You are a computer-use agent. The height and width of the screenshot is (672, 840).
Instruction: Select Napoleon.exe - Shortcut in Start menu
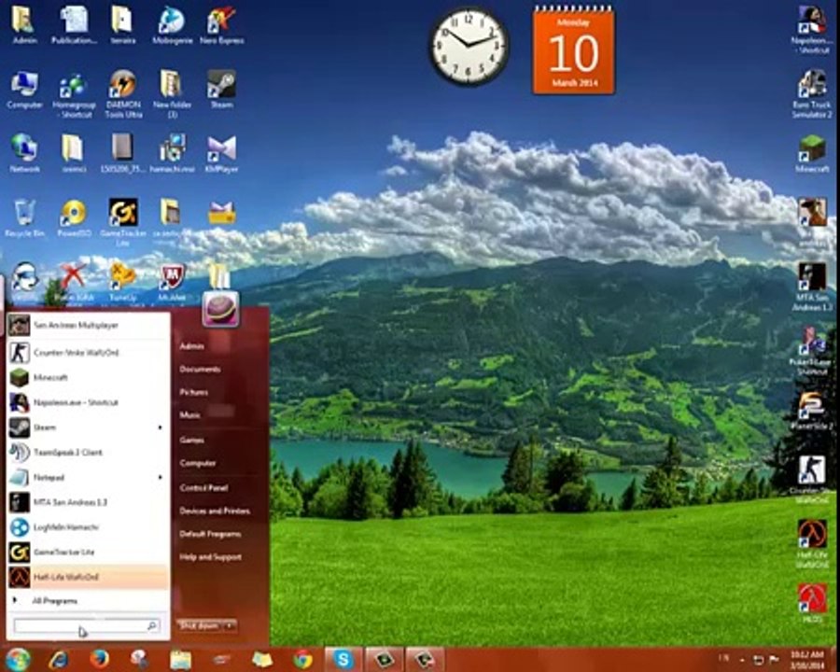point(89,402)
